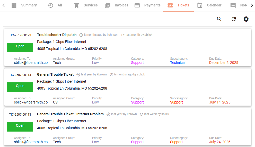The image size is (255, 147).
Task: Click the Calendar icon in tab bar
Action: click(200, 5)
